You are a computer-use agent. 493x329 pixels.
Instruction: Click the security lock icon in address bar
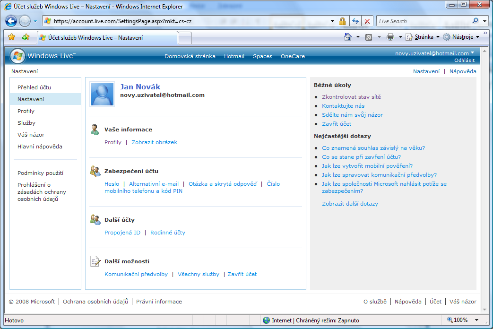click(342, 21)
